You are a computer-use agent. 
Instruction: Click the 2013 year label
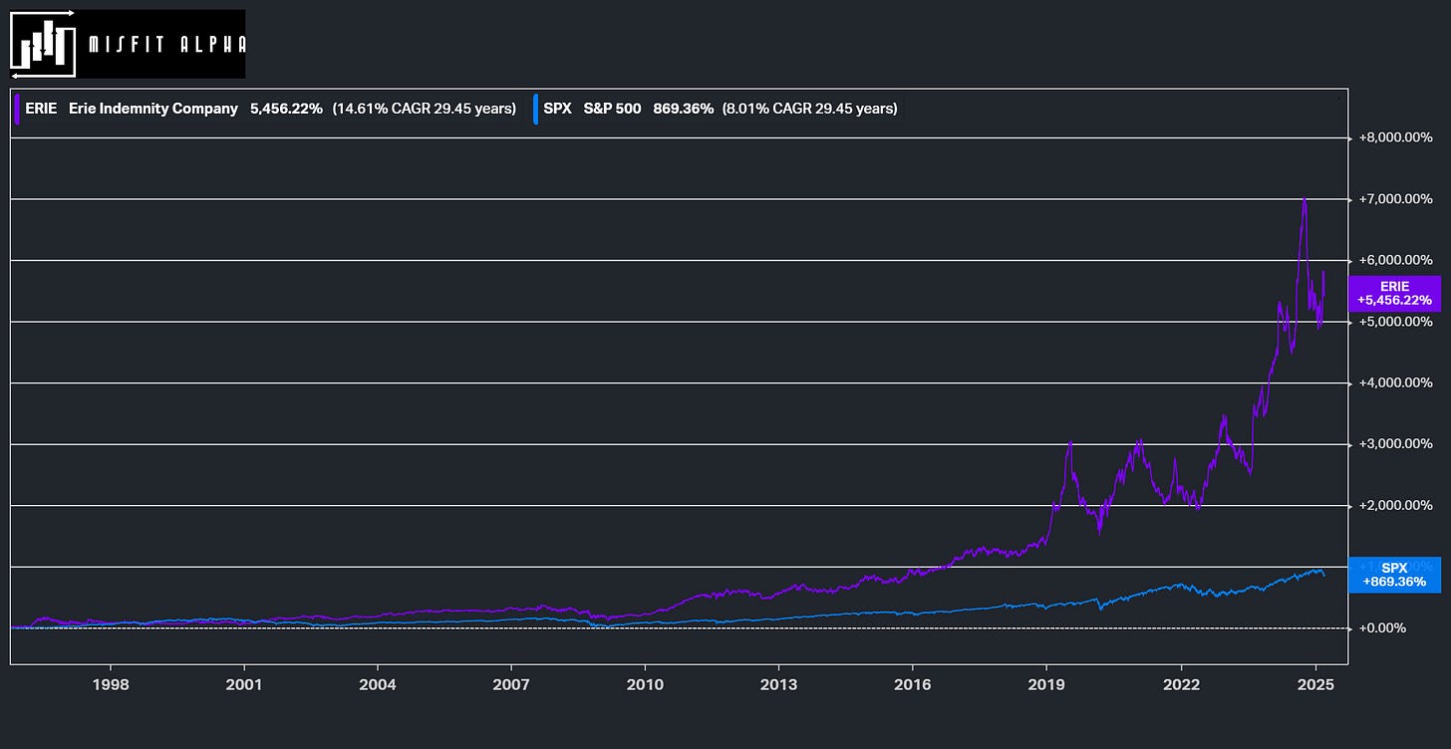coord(778,685)
